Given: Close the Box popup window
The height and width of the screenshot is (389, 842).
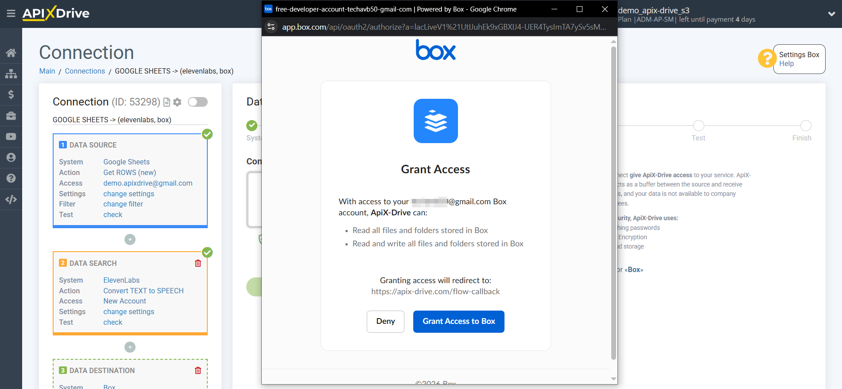Looking at the screenshot, I should [605, 9].
